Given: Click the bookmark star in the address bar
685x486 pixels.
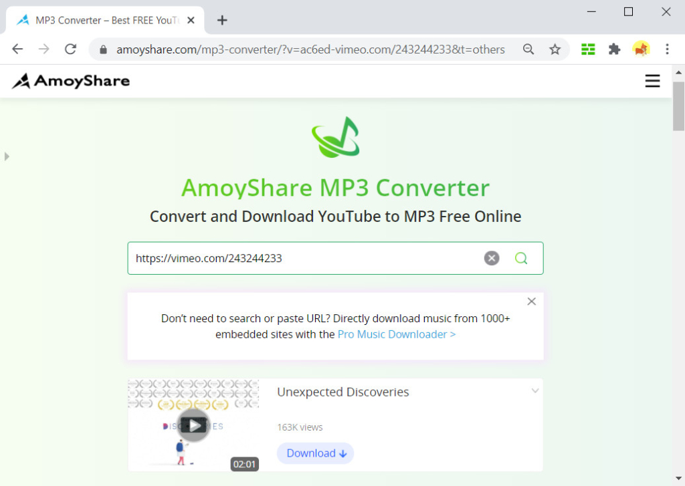Looking at the screenshot, I should pyautogui.click(x=555, y=49).
